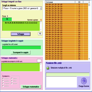
Task: Click the folder icon for .cmb file selection
Action: 48,68
